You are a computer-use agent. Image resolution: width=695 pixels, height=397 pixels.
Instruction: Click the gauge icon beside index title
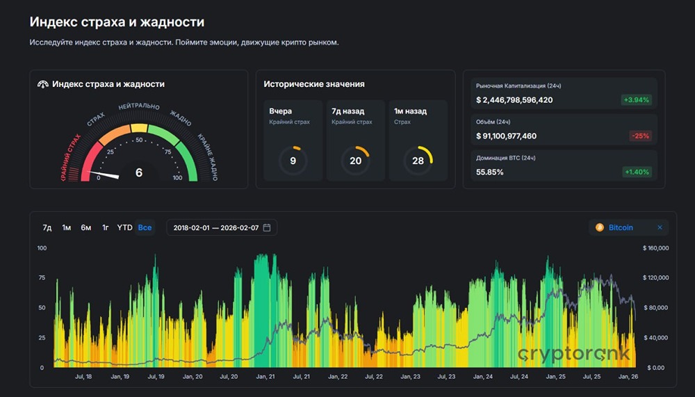point(42,84)
